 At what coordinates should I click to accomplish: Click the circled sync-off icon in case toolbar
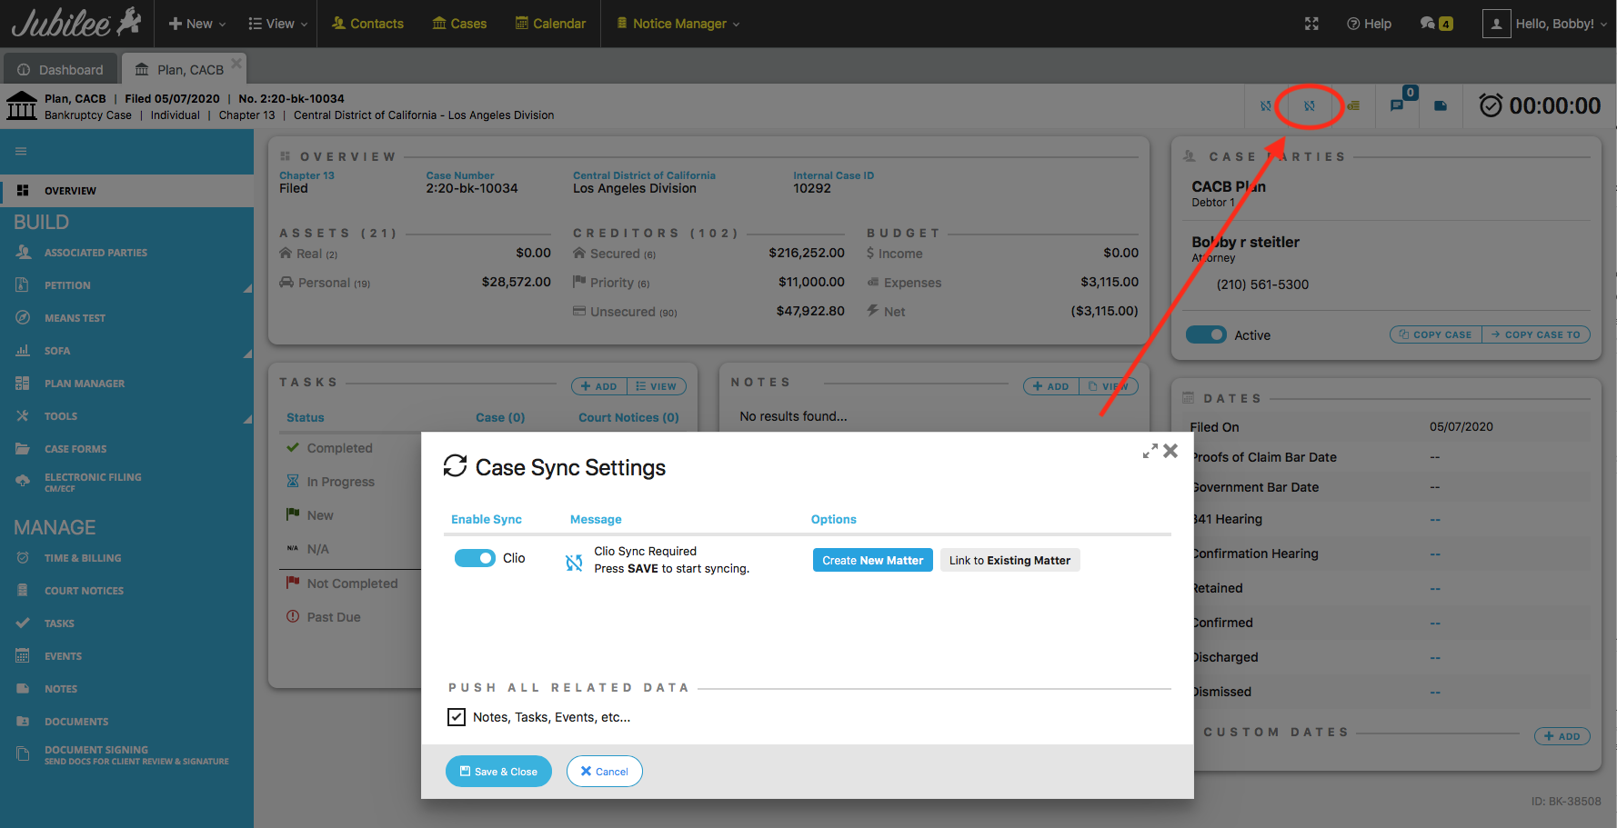[1309, 106]
